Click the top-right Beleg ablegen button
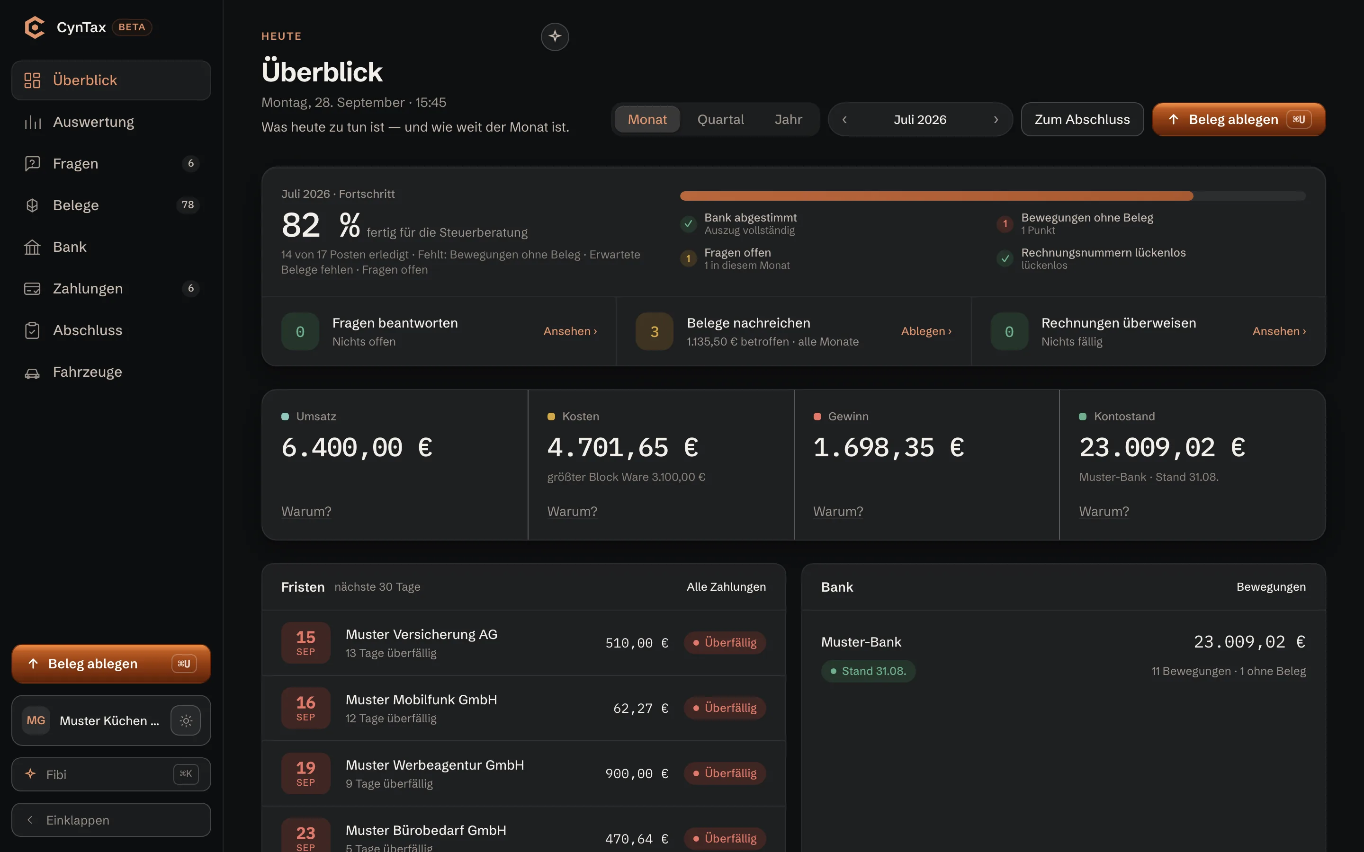 [1238, 119]
